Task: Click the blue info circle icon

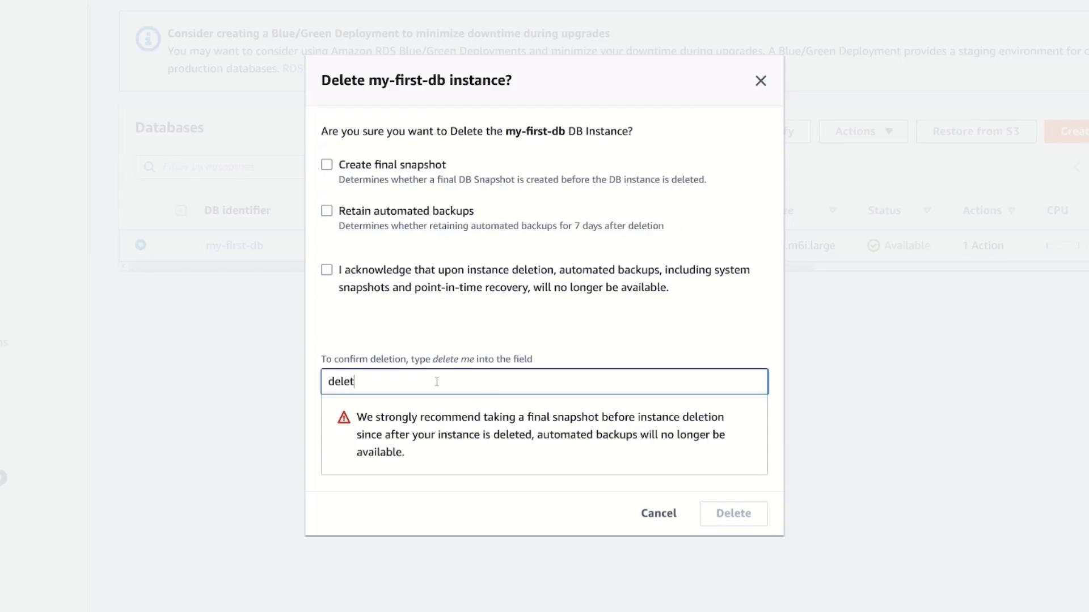Action: 148,39
